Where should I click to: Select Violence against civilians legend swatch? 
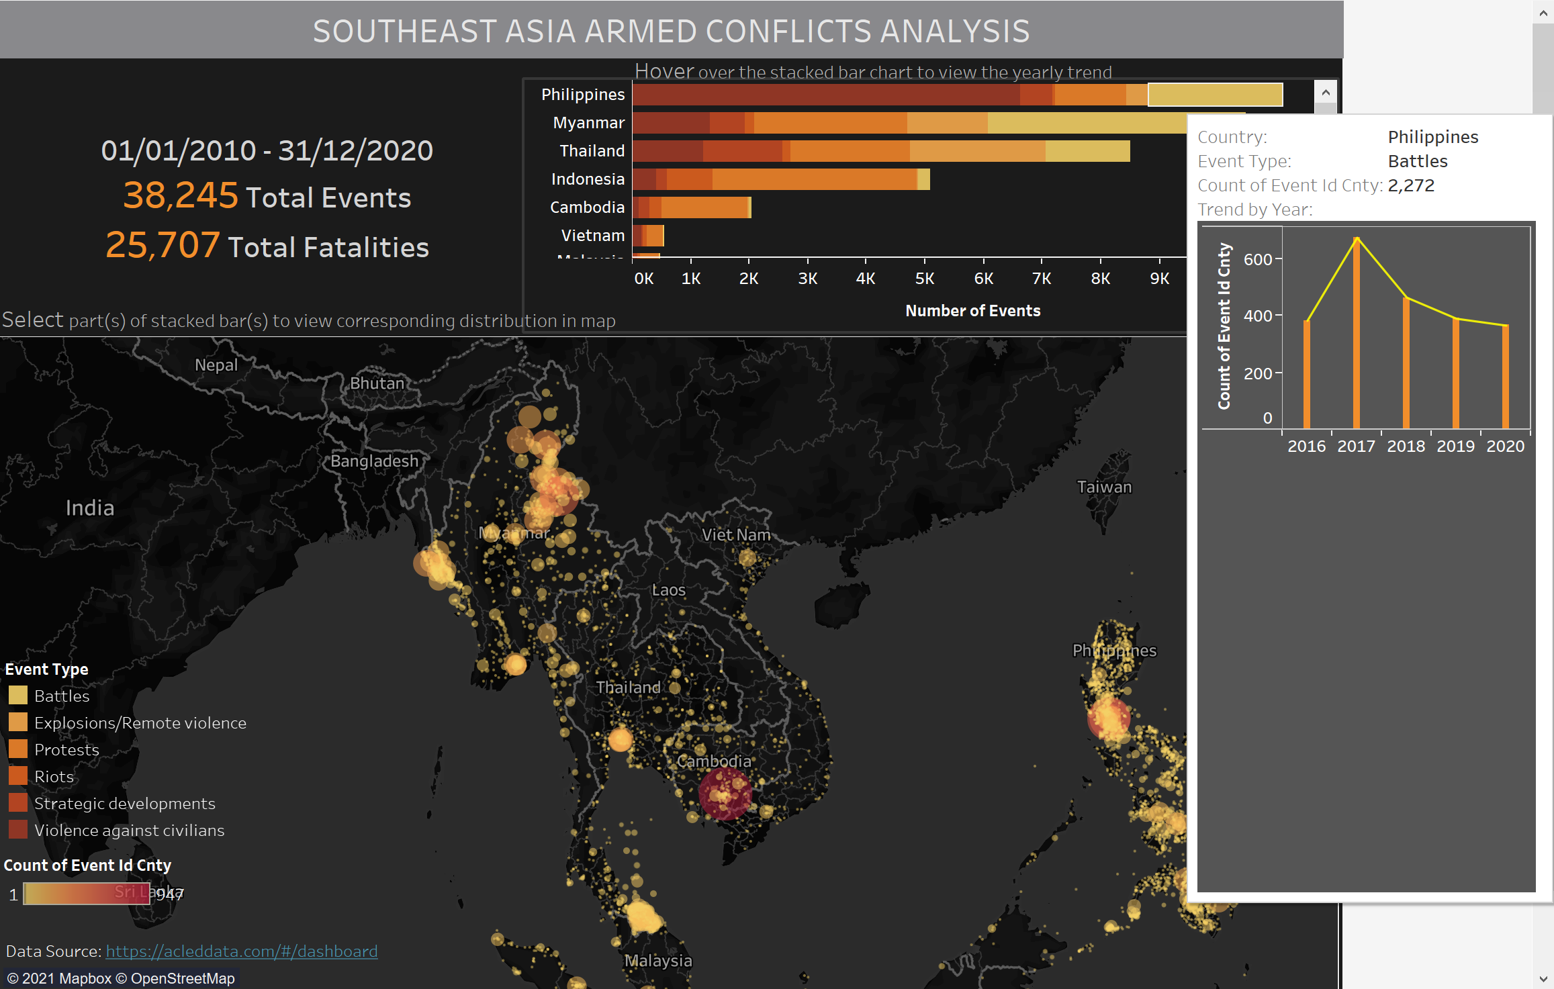coord(18,829)
